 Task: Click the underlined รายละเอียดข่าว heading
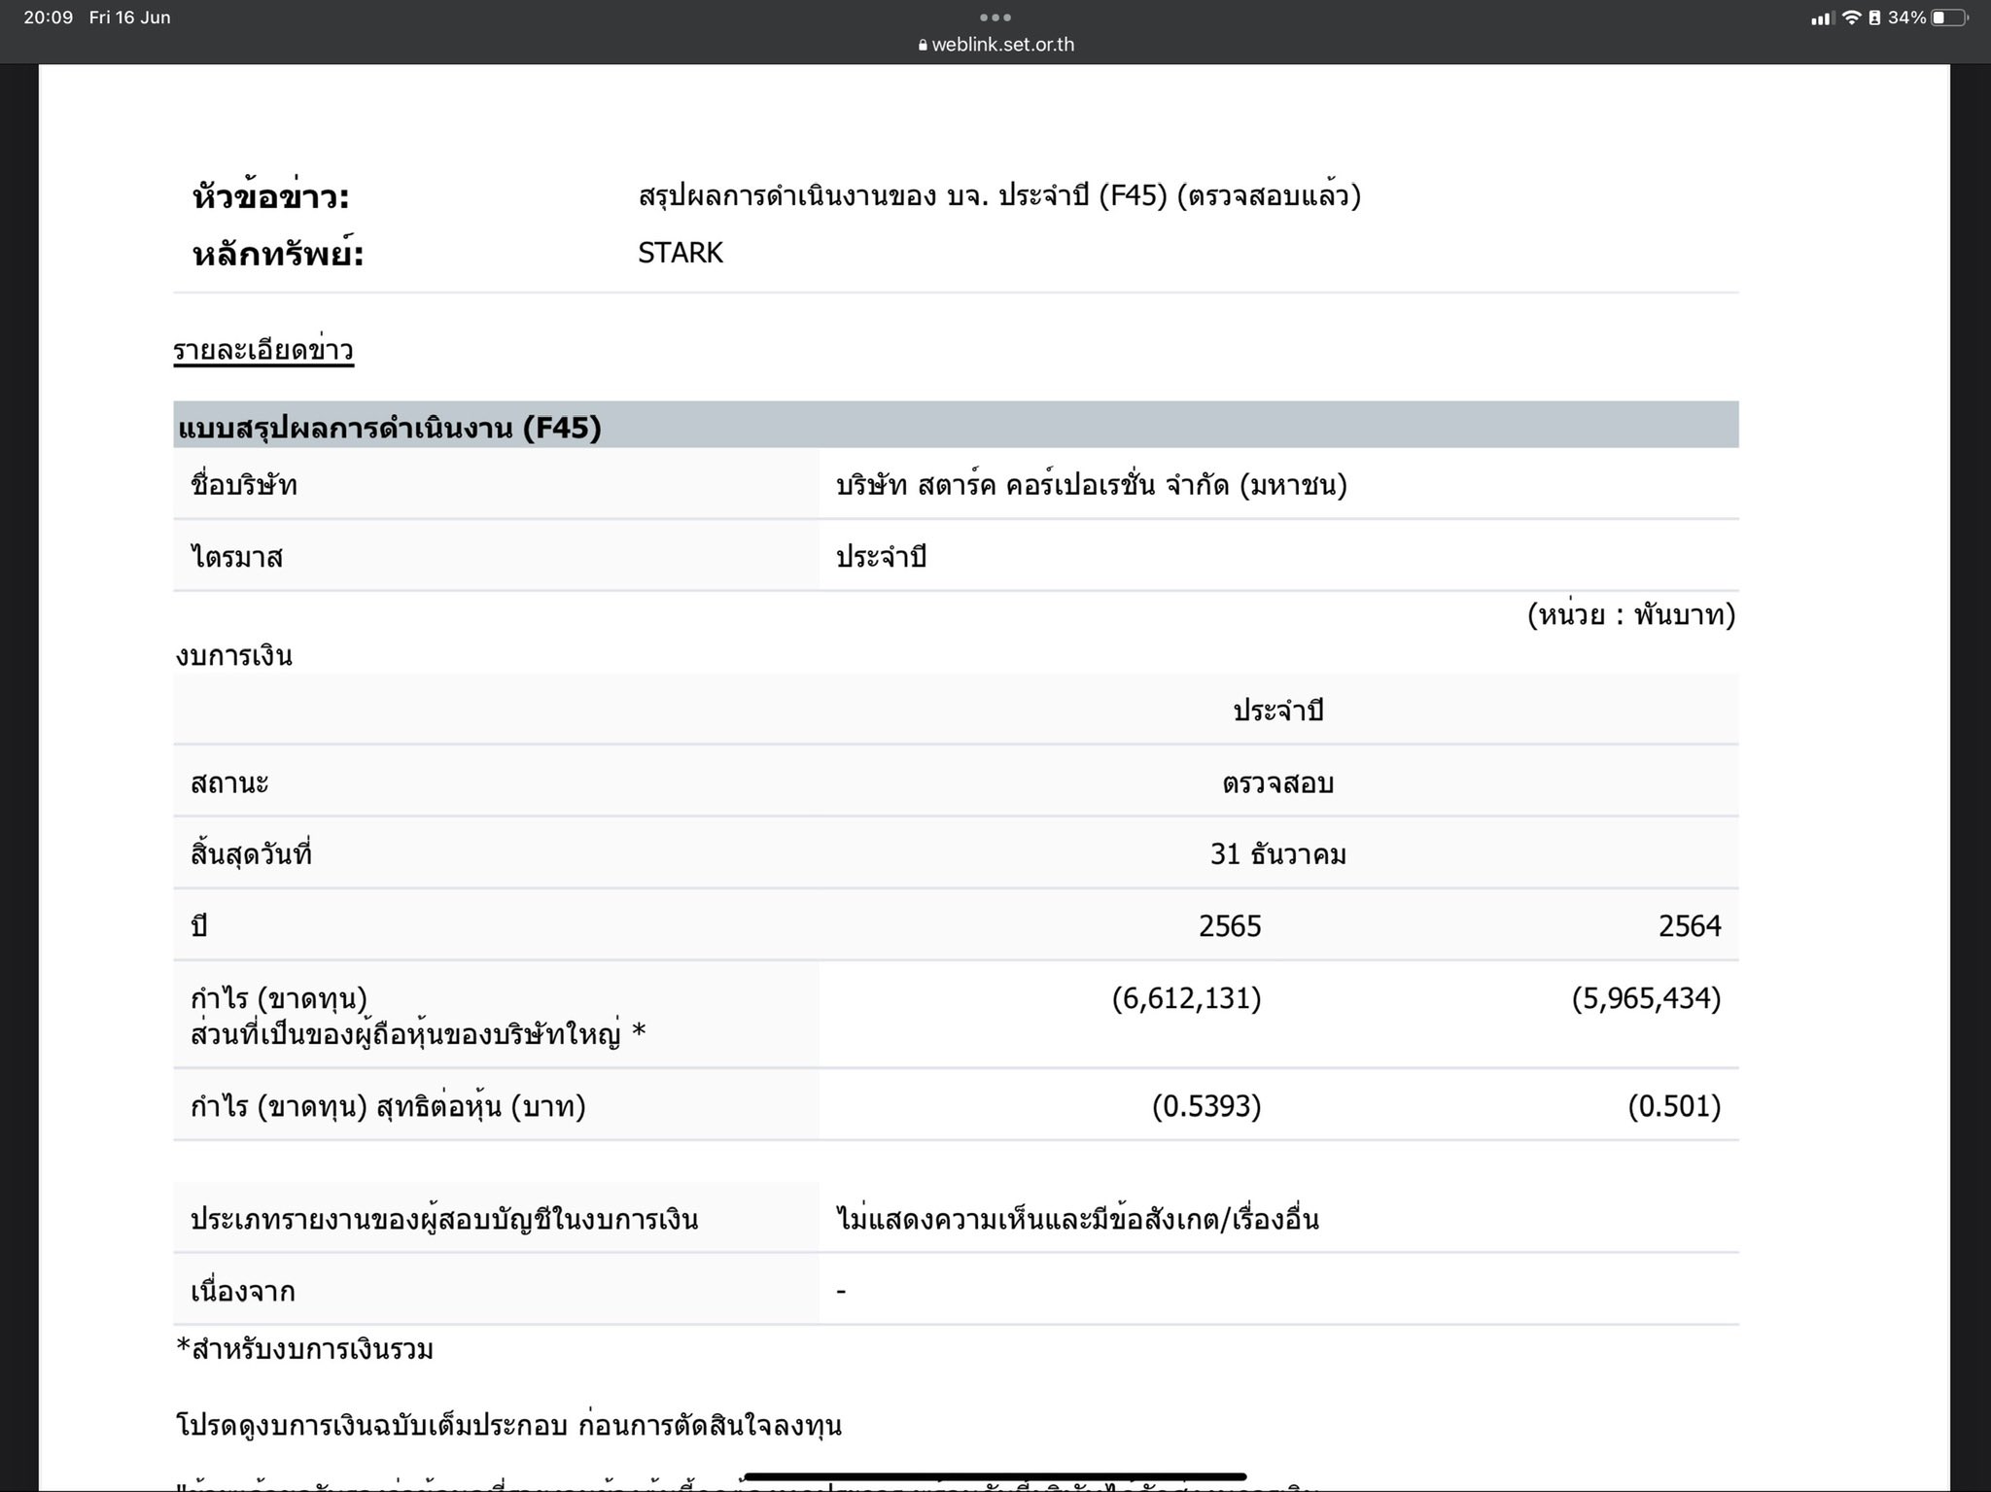(263, 350)
